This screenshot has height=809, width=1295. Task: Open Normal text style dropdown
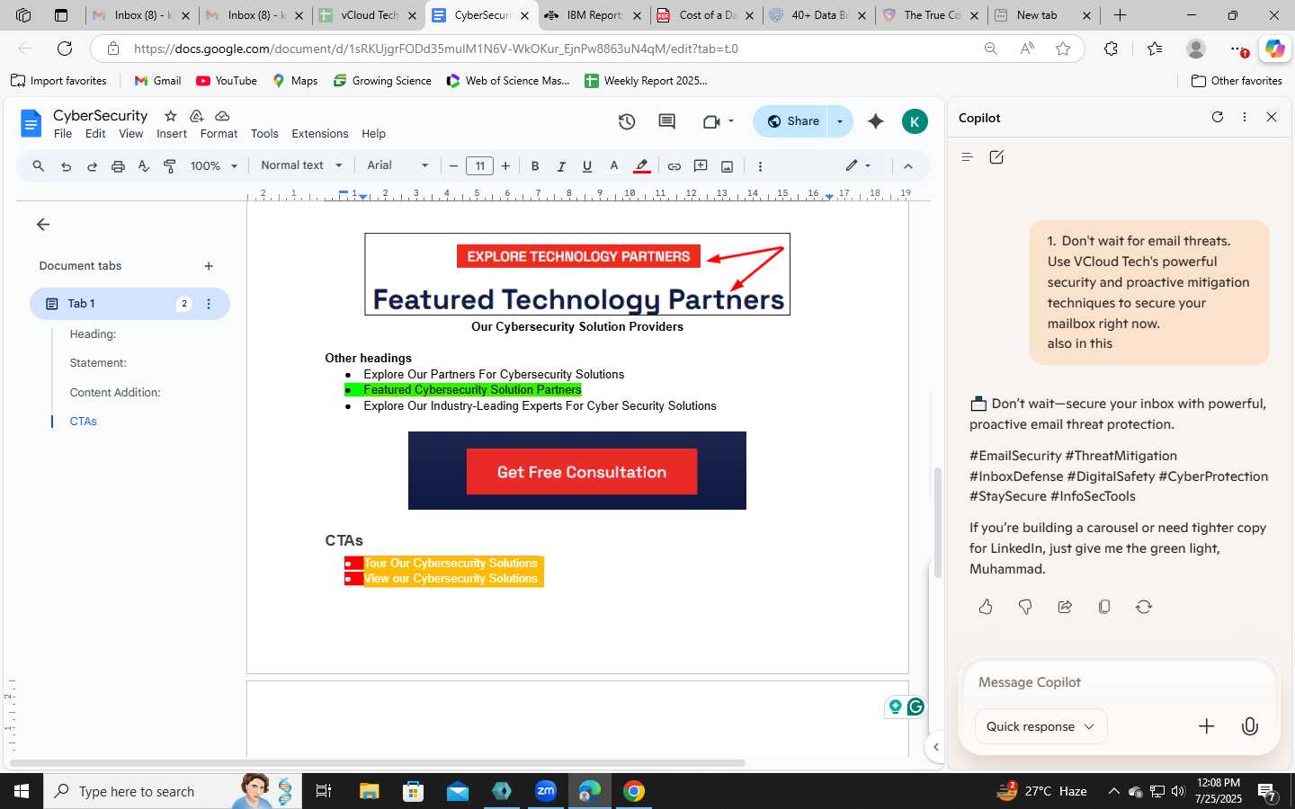301,165
